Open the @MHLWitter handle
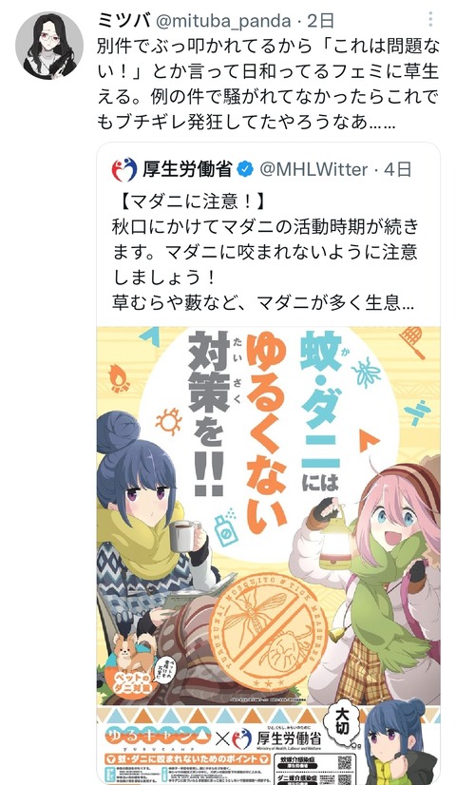The image size is (456, 785). 313,170
